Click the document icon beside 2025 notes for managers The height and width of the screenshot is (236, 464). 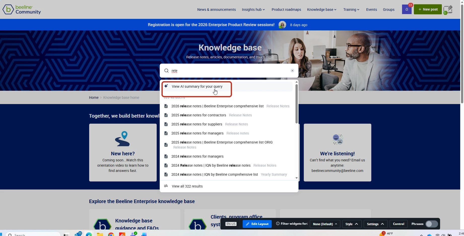tap(166, 133)
